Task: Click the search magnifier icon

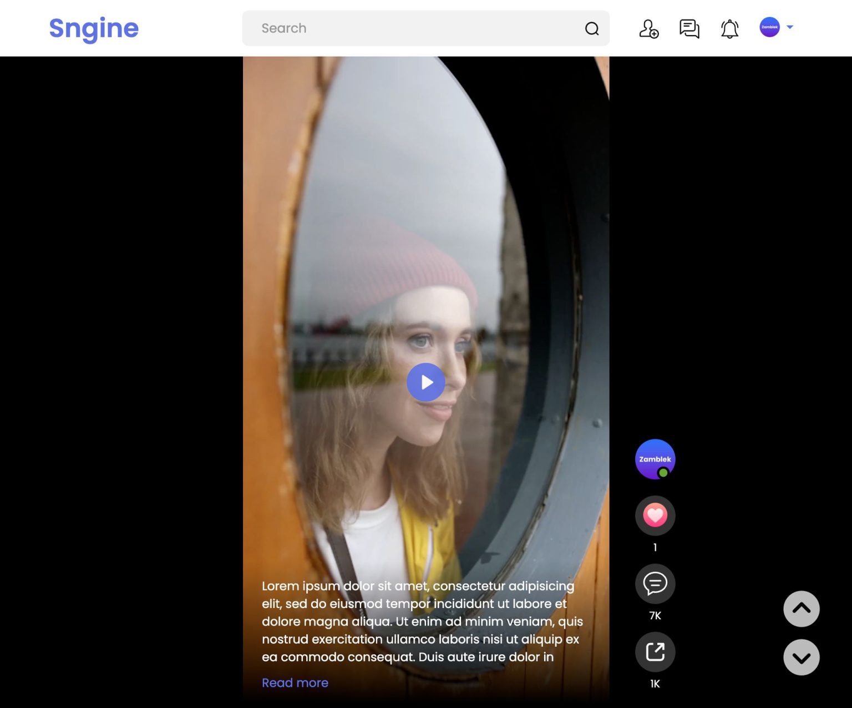Action: [x=592, y=29]
